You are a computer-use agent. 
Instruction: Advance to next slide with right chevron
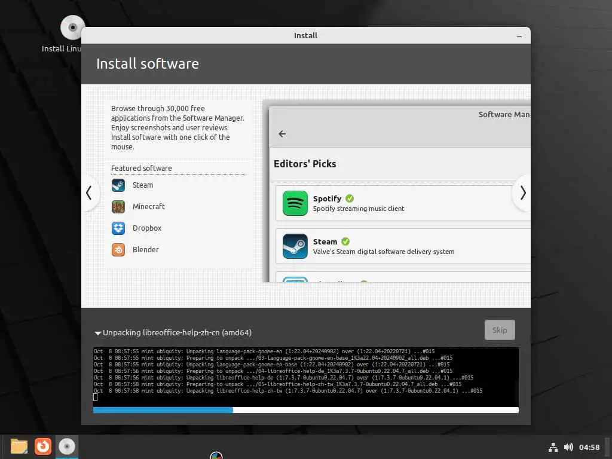click(x=522, y=193)
